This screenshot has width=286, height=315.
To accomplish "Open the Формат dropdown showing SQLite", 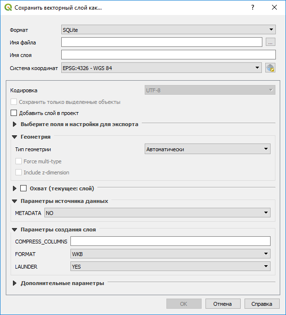I will [x=168, y=30].
